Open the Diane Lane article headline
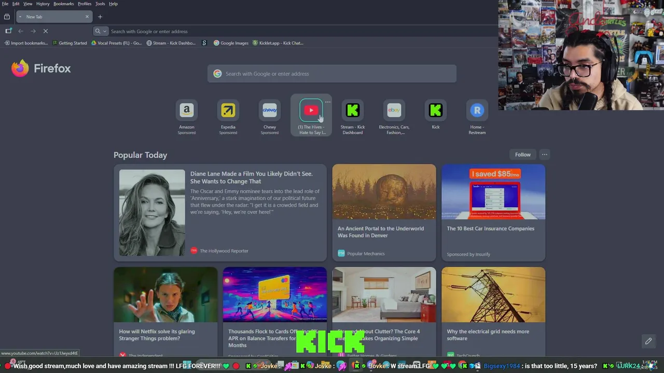664x373 pixels. [252, 178]
